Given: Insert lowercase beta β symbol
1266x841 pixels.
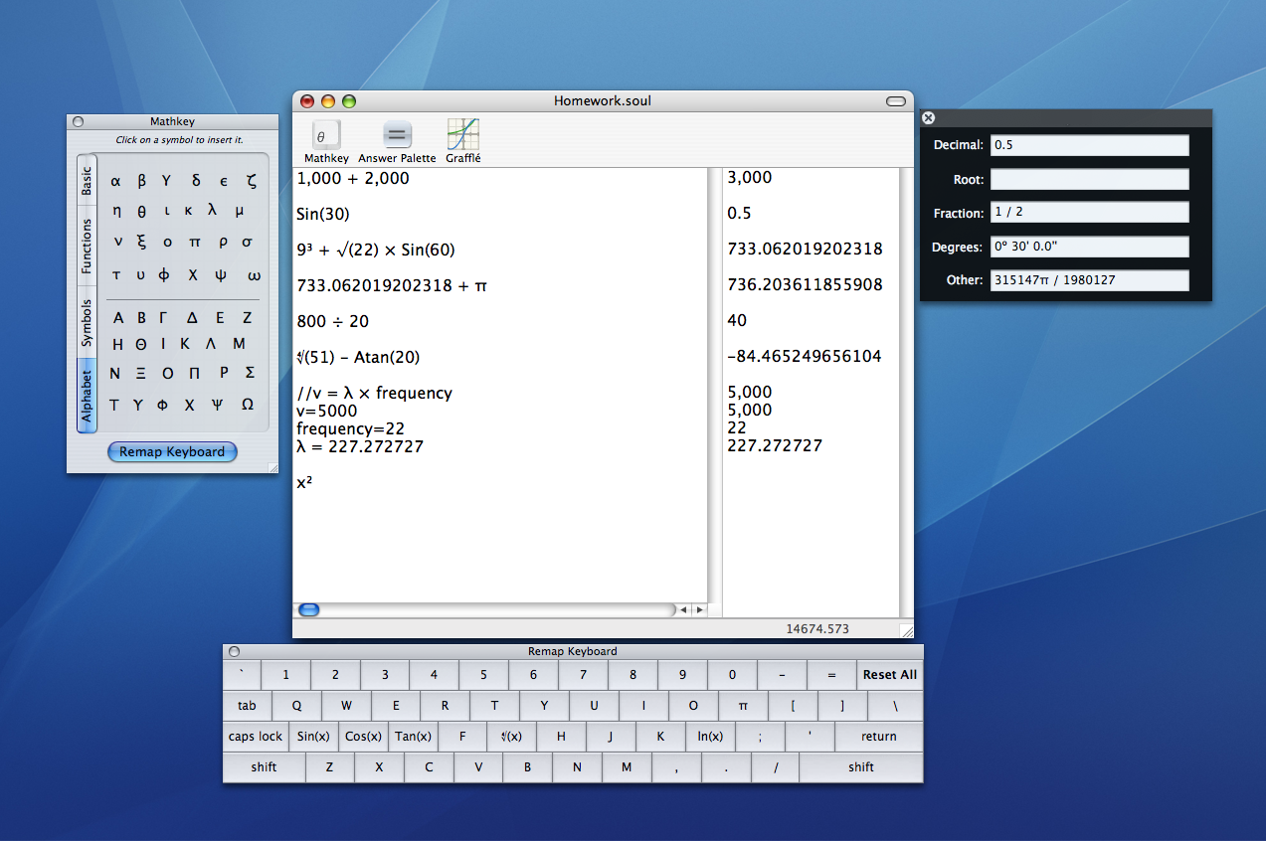Looking at the screenshot, I should point(141,181).
